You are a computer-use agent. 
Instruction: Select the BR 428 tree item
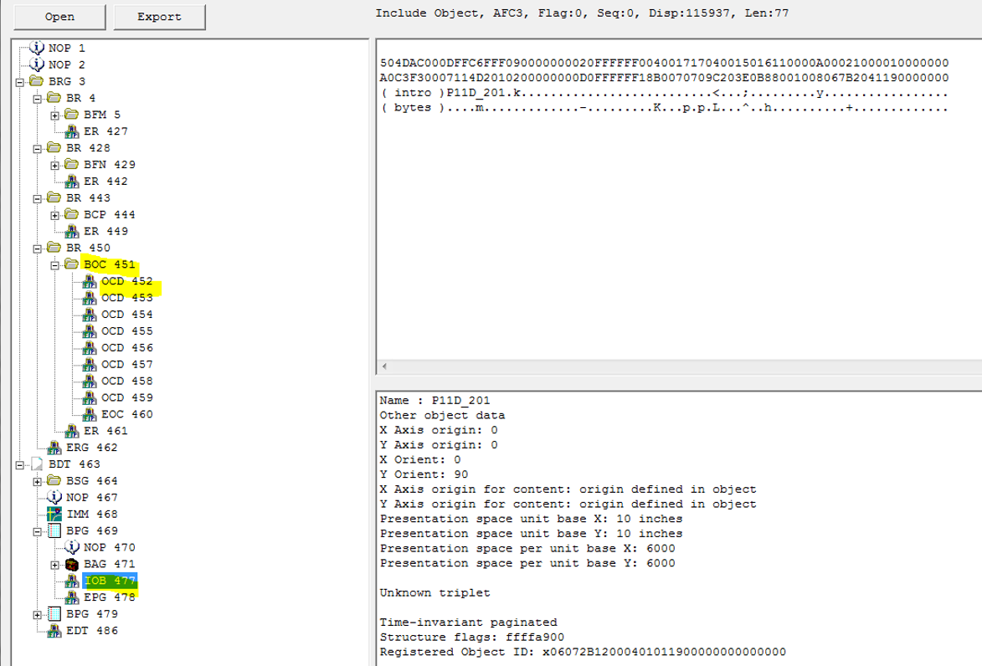pos(88,148)
